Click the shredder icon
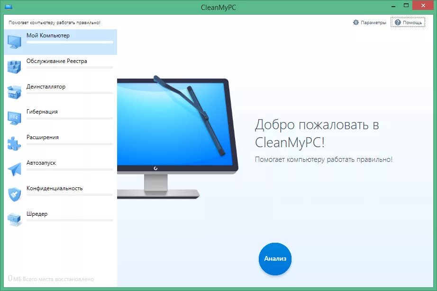437x291 pixels. 14,220
